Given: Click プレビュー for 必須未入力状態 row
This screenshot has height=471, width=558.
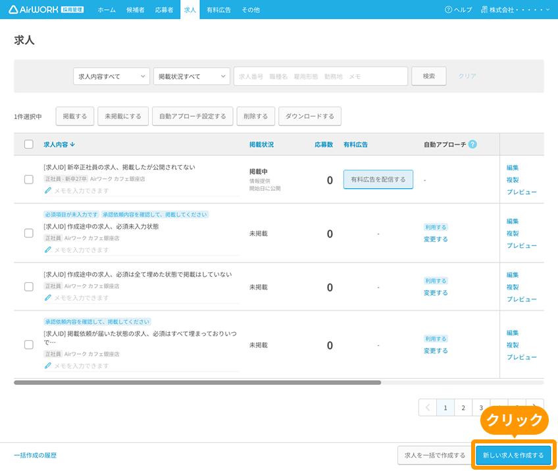Looking at the screenshot, I should pos(521,245).
